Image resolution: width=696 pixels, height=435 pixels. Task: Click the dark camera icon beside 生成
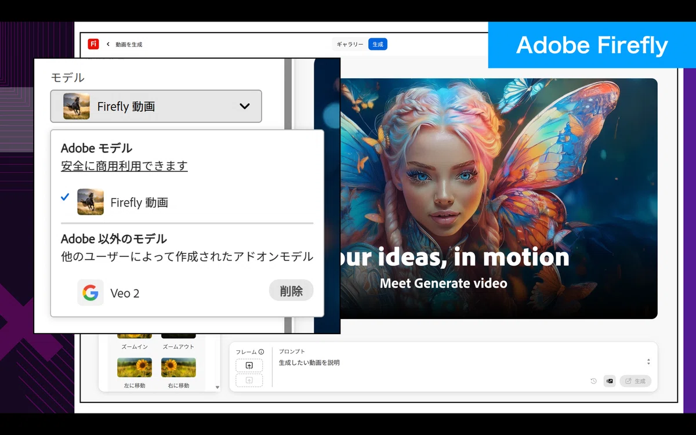[610, 381]
